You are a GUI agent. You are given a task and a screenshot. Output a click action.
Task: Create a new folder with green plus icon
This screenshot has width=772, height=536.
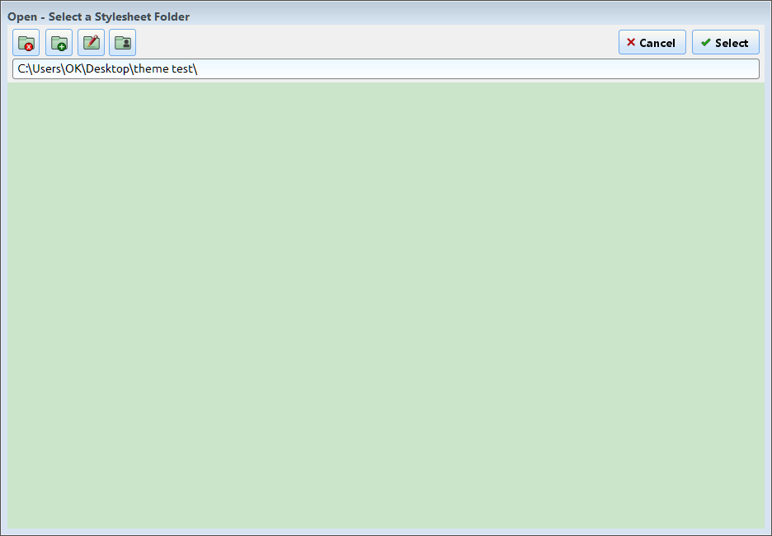[59, 43]
